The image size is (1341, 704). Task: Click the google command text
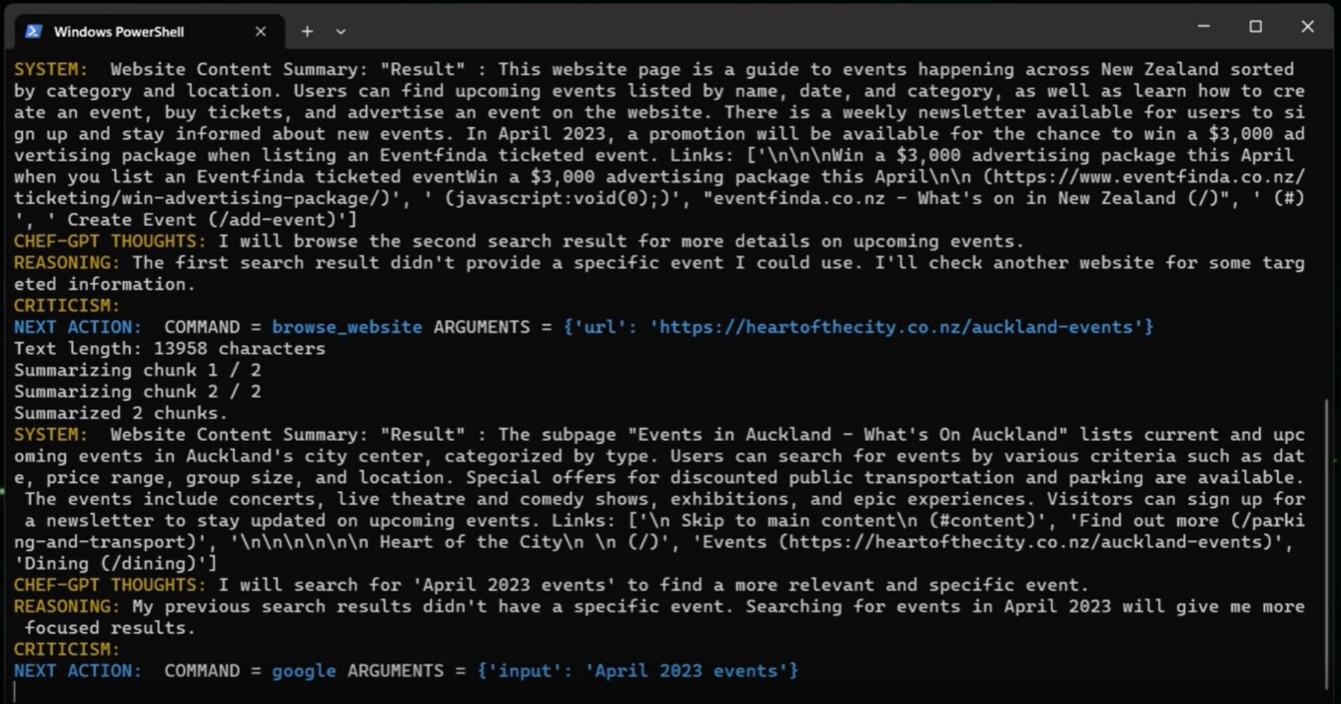pos(304,671)
